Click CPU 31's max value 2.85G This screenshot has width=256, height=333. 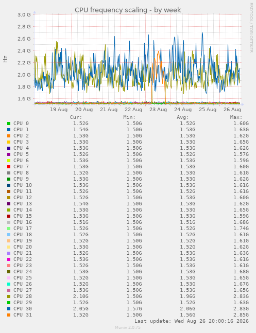[241, 315]
